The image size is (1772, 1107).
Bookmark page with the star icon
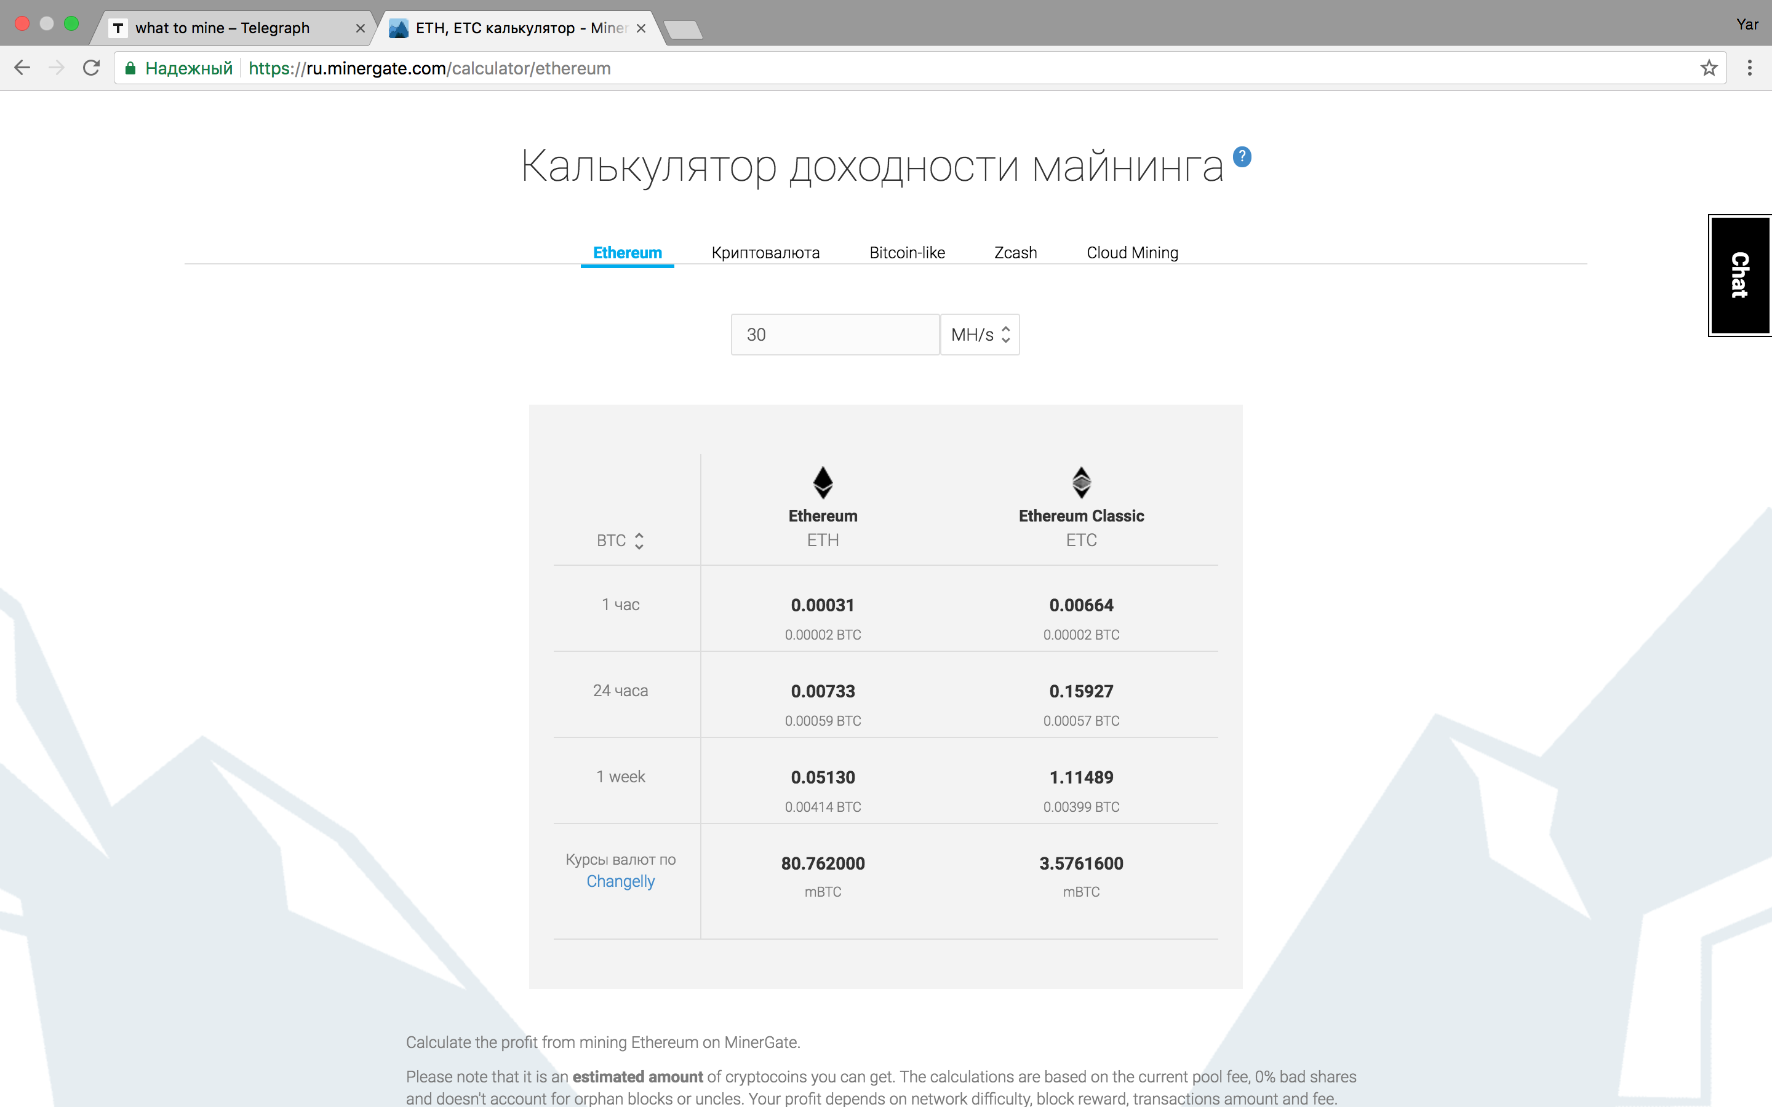point(1708,68)
